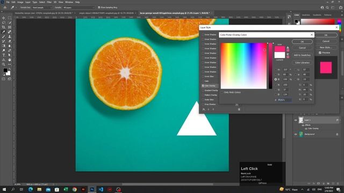
Task: Toggle Show Sampling Ring checkbox
Action: (99, 8)
